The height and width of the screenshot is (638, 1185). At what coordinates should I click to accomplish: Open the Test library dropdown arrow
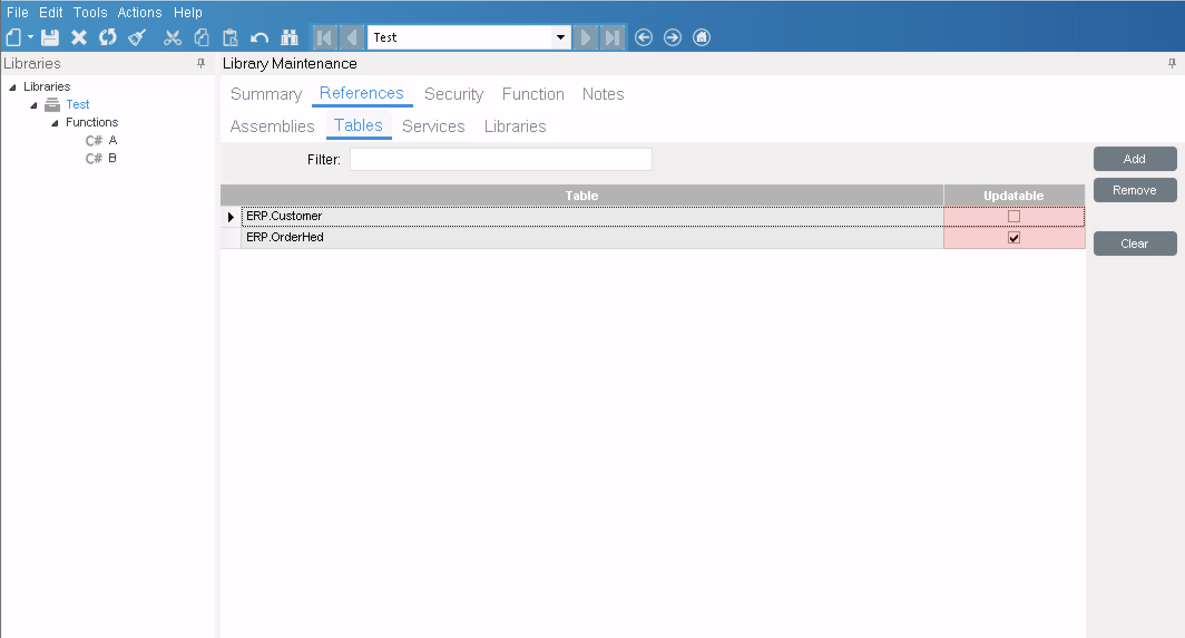point(561,37)
